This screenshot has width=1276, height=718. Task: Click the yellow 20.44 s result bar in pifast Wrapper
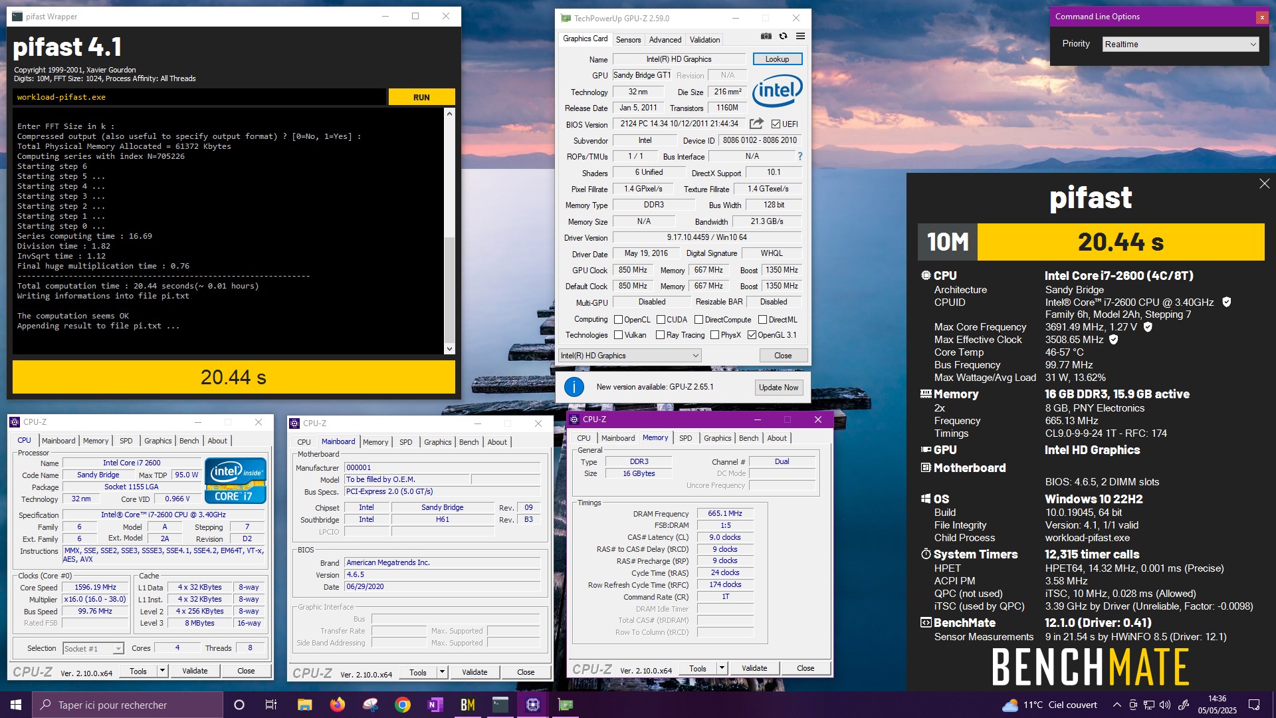[x=234, y=377]
